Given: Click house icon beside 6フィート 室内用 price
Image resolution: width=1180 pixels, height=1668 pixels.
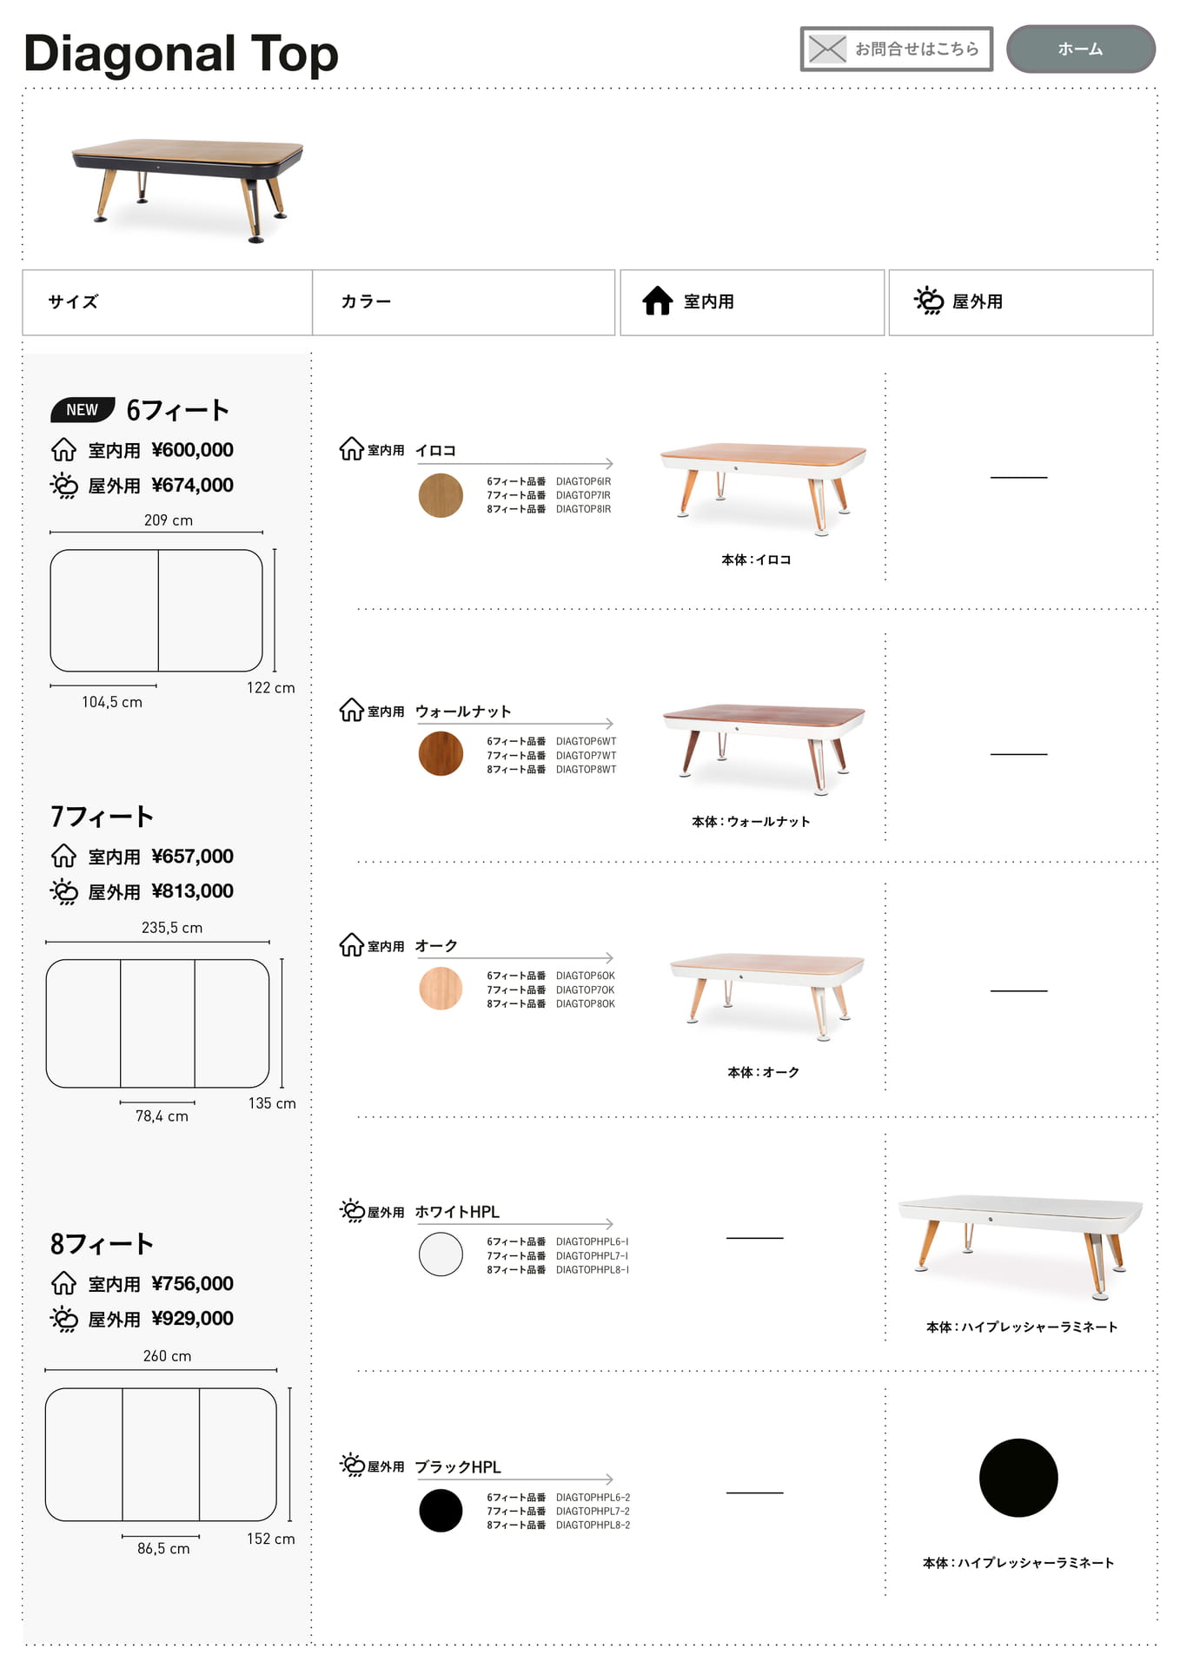Looking at the screenshot, I should tap(63, 450).
